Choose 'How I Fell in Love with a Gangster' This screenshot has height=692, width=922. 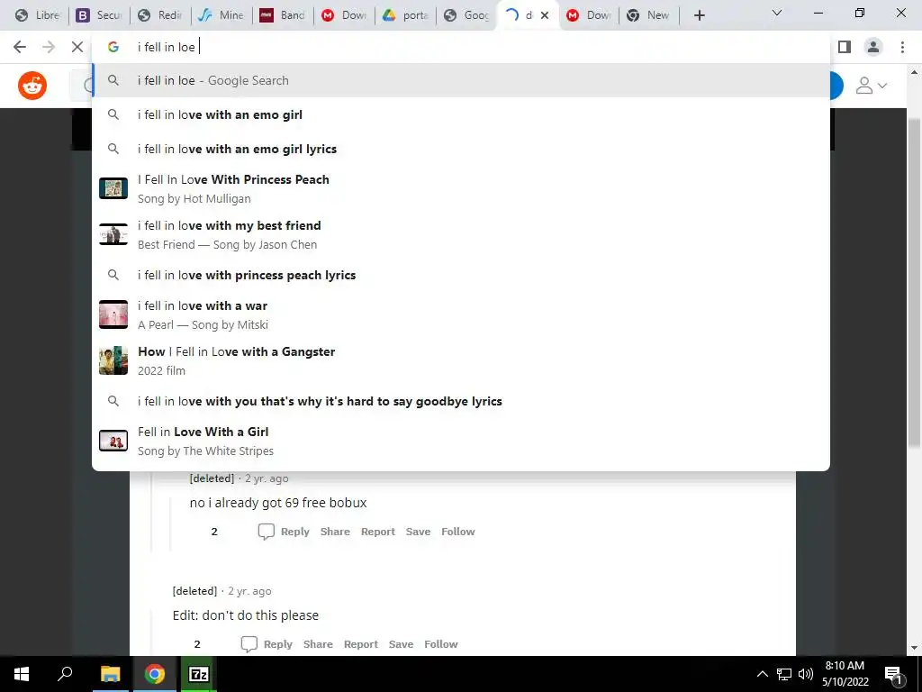click(461, 360)
